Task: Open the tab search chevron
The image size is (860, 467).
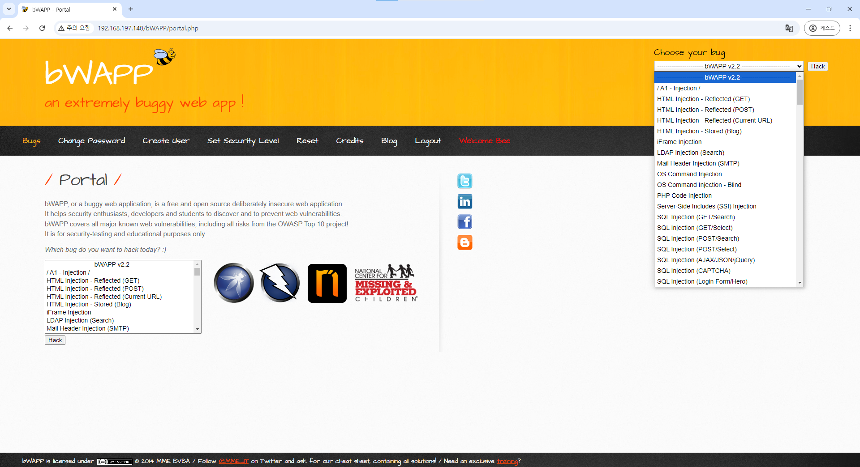Action: point(9,9)
